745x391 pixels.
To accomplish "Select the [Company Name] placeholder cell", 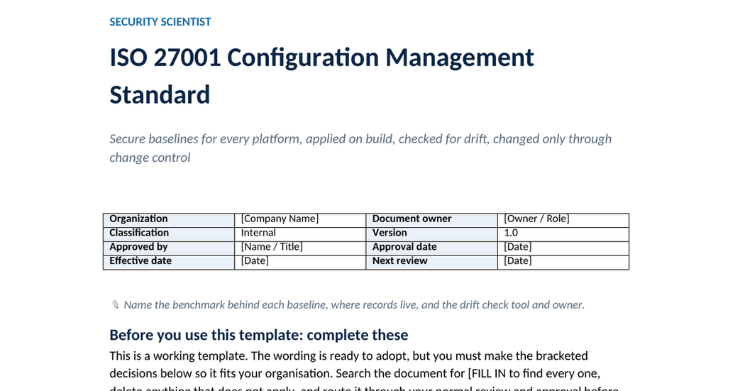I will (300, 221).
